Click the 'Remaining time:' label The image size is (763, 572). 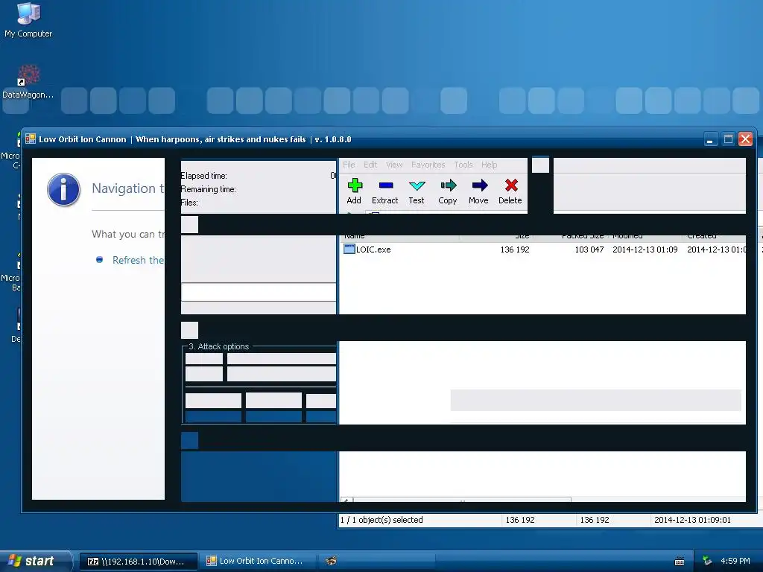[209, 189]
